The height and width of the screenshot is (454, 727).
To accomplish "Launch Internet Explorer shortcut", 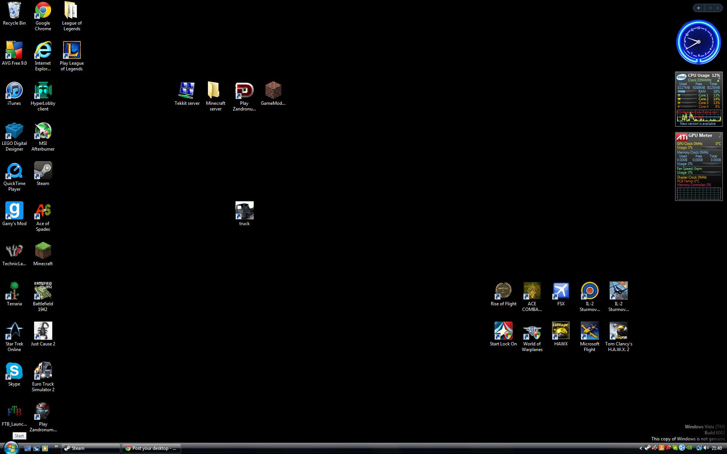I will pos(43,56).
